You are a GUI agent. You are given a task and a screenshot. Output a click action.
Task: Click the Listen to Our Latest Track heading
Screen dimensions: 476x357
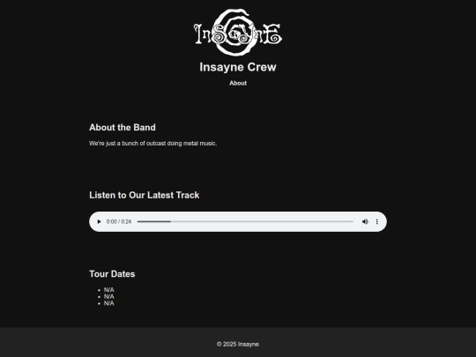(145, 195)
